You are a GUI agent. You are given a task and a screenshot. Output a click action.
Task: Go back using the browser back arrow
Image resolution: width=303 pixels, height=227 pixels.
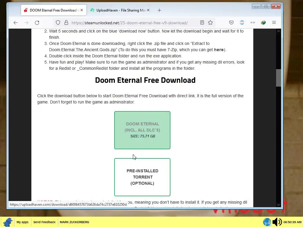click(16, 22)
